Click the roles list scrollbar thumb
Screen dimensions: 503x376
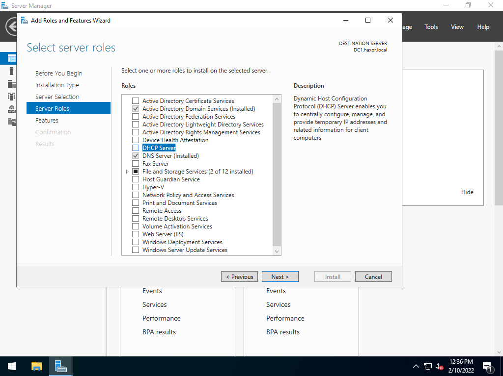click(277, 175)
